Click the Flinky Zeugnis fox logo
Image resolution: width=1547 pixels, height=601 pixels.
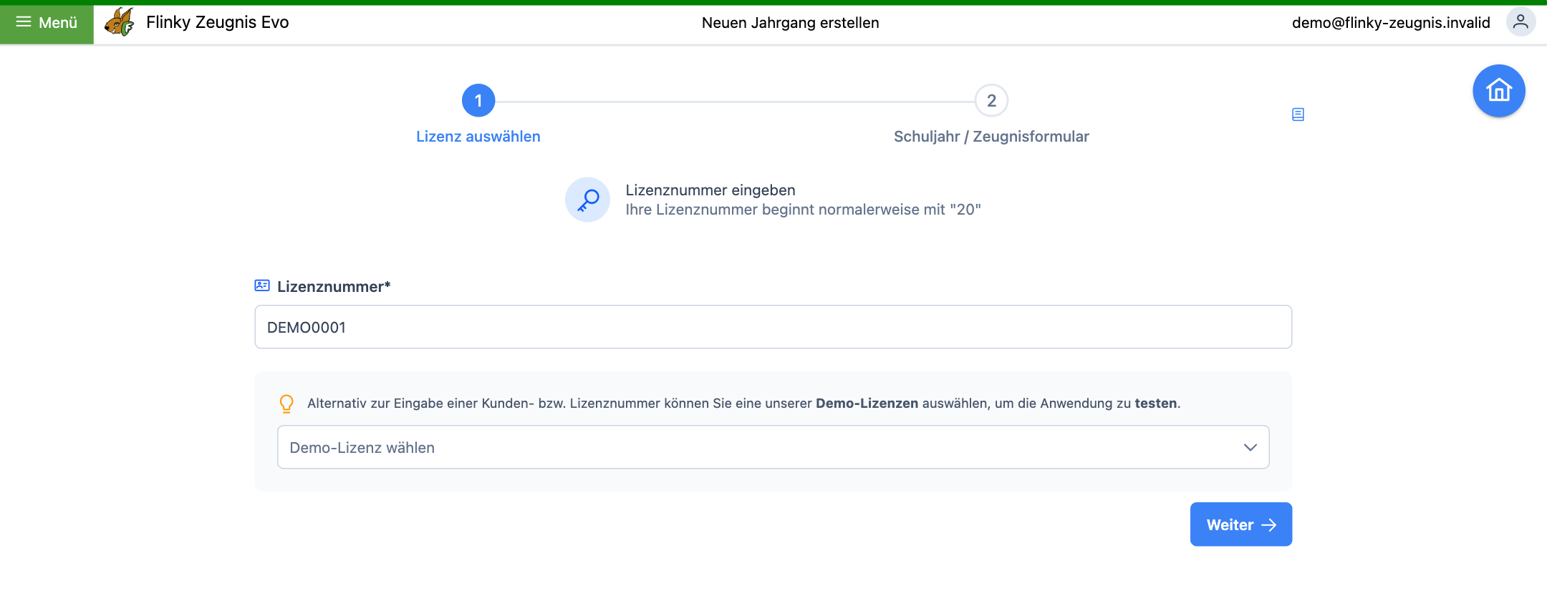pos(120,22)
